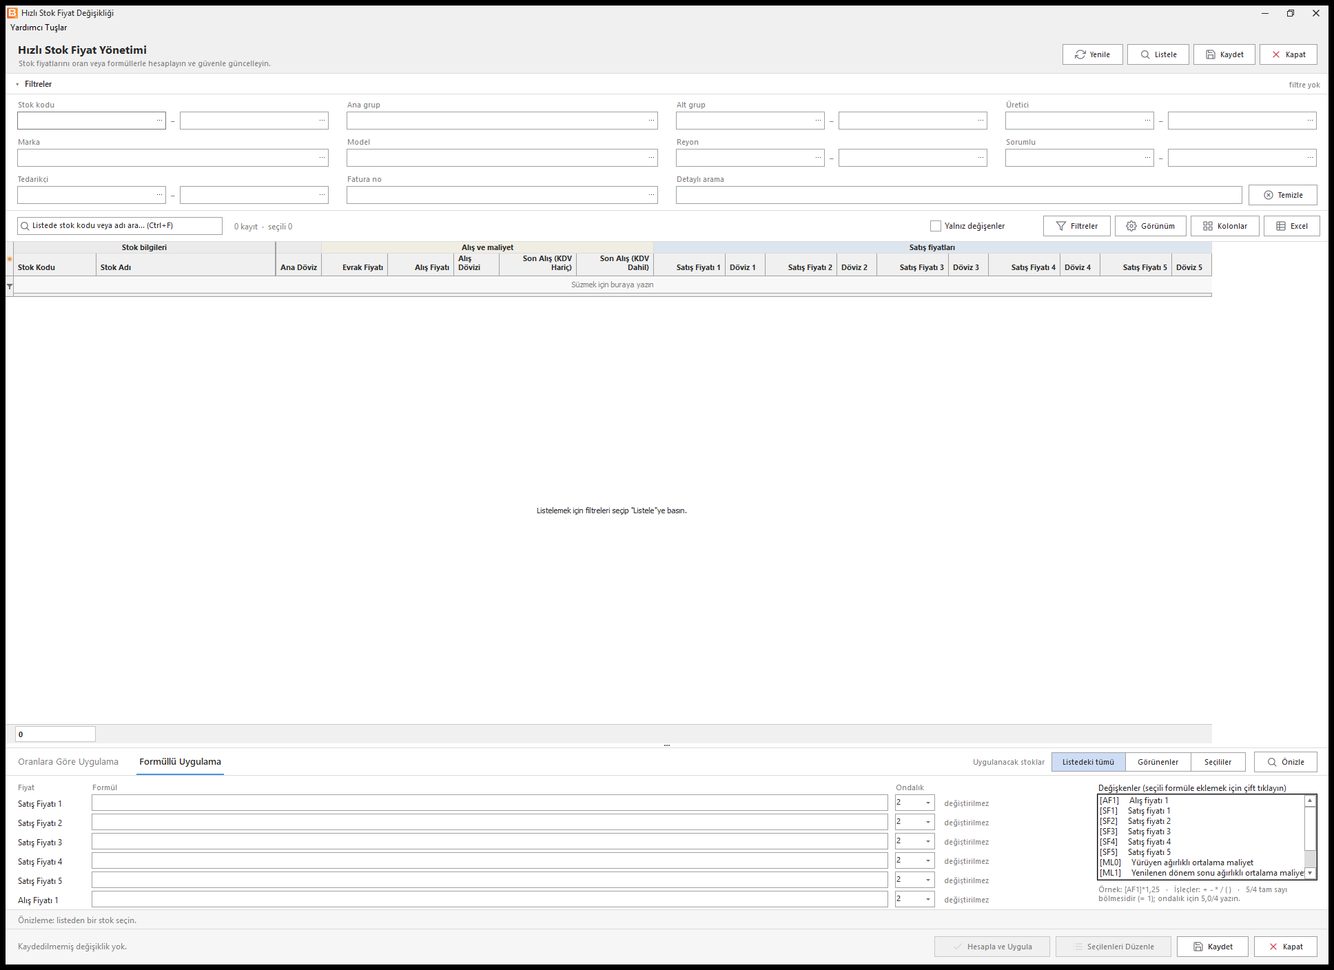Select [ML0] Yürüyen ağırlıklı ortalama maliyet variable
The height and width of the screenshot is (970, 1334).
(1200, 863)
